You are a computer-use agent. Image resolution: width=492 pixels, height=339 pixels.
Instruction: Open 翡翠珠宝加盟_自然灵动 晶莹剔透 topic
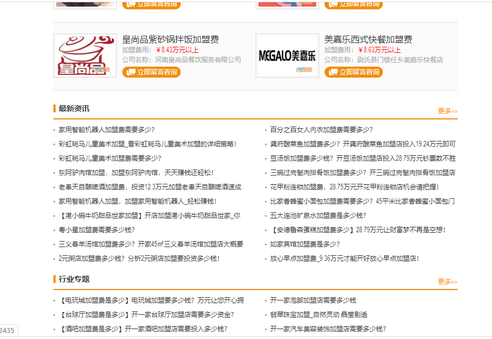(x=319, y=315)
